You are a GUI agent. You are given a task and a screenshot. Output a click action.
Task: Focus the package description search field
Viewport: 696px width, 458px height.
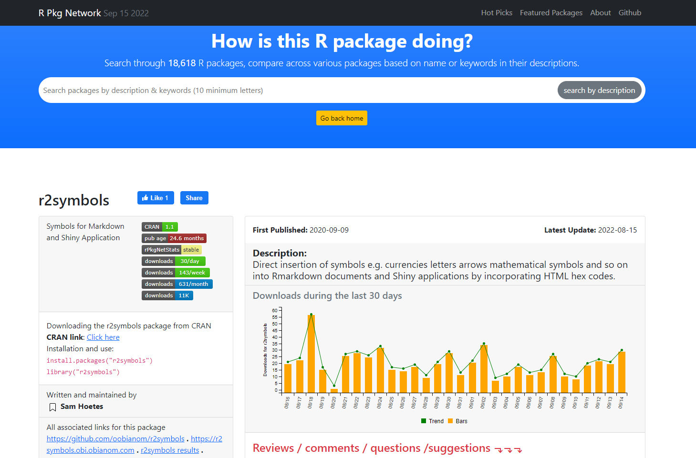click(296, 91)
